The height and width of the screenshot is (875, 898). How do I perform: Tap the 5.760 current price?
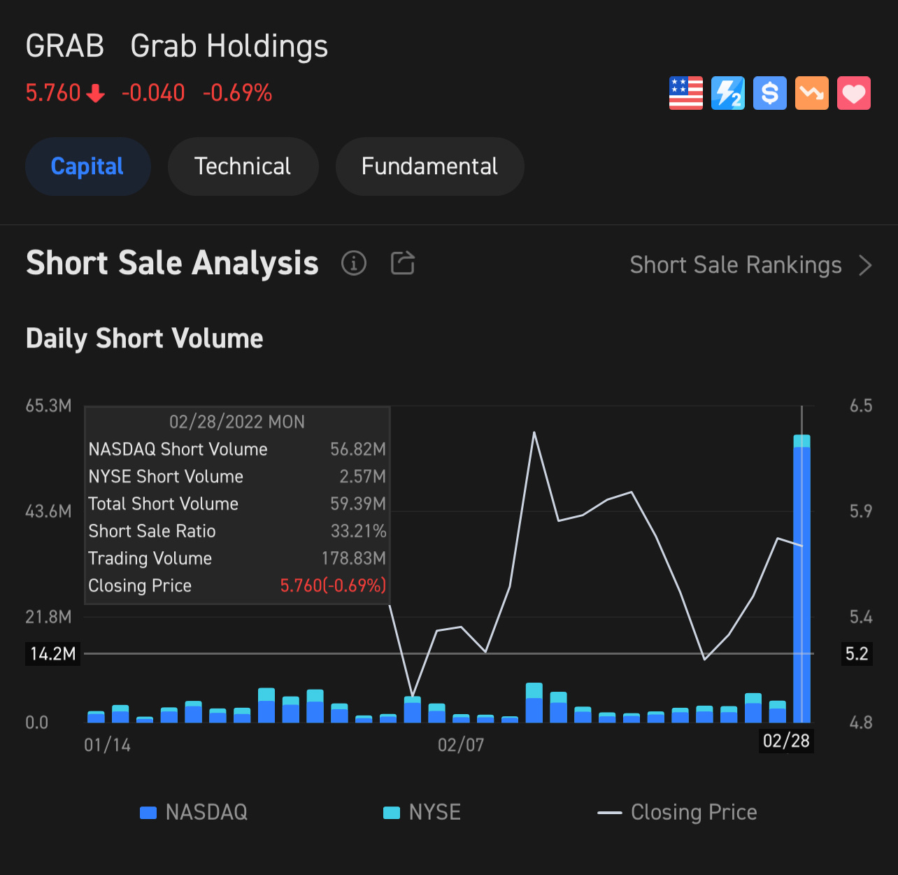click(53, 93)
